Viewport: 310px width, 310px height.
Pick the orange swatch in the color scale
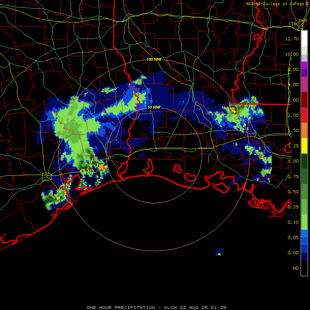[304, 130]
